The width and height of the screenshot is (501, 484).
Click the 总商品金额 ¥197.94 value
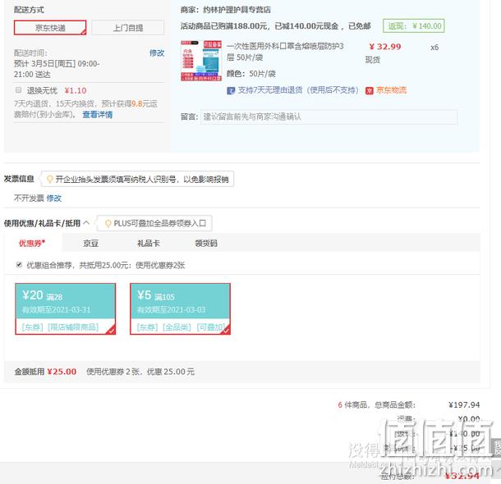point(464,405)
